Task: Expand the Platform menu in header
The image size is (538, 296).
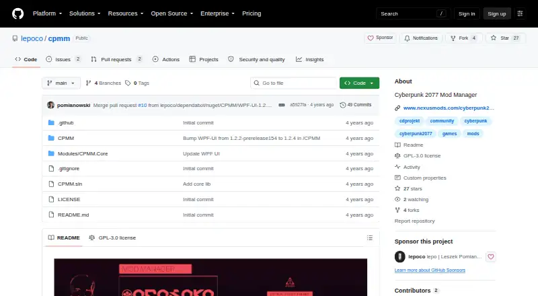Action: click(47, 13)
